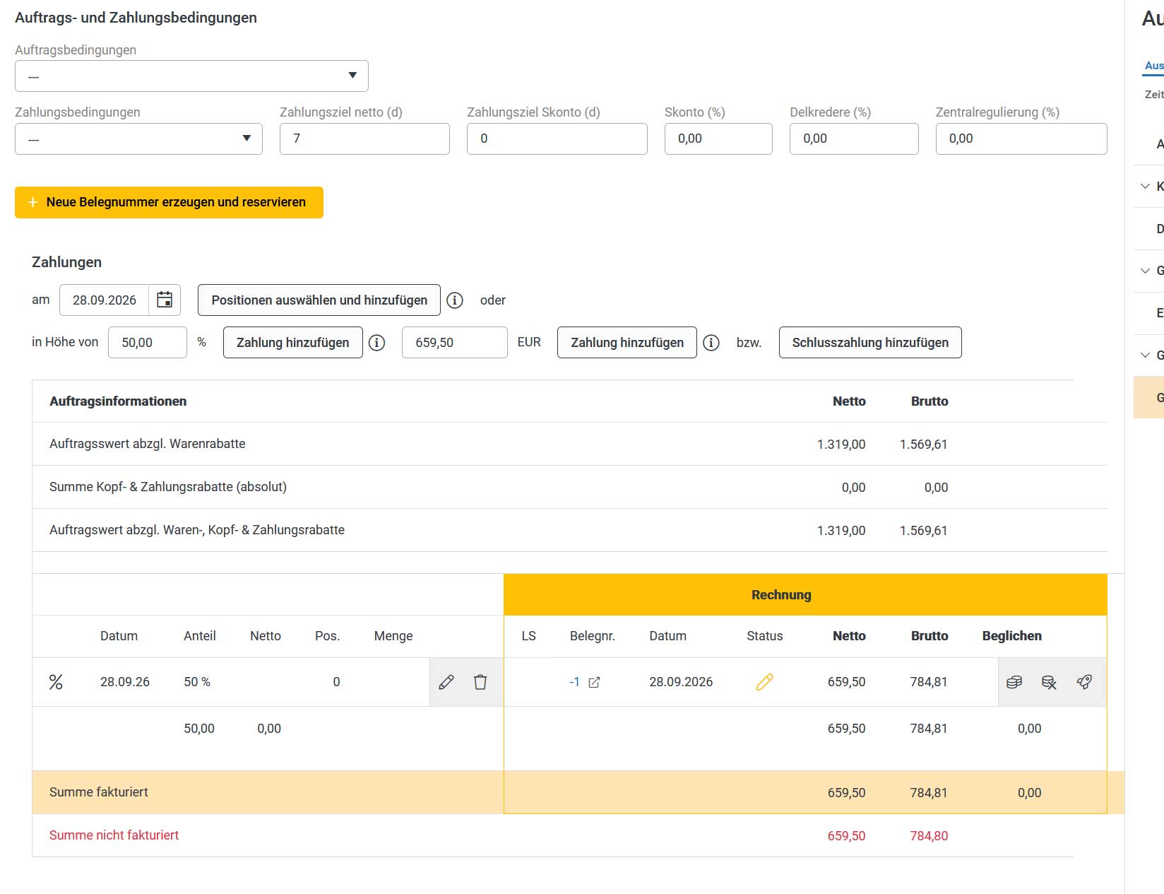Click the 50,00 percent amount field
Image resolution: width=1164 pixels, height=894 pixels.
148,343
